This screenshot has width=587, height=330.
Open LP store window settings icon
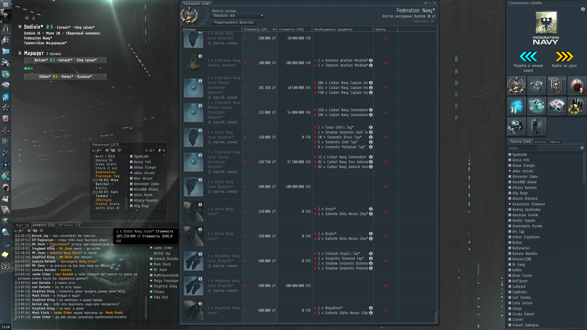[x=426, y=3]
